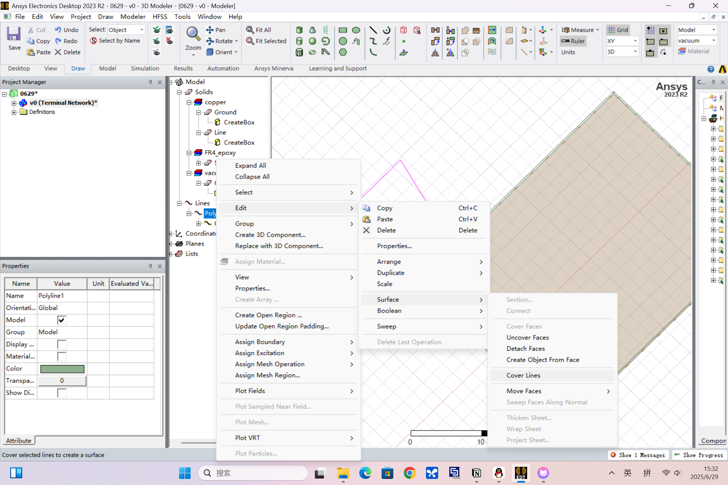
Task: Click the Mirror tool icon
Action: click(x=435, y=52)
